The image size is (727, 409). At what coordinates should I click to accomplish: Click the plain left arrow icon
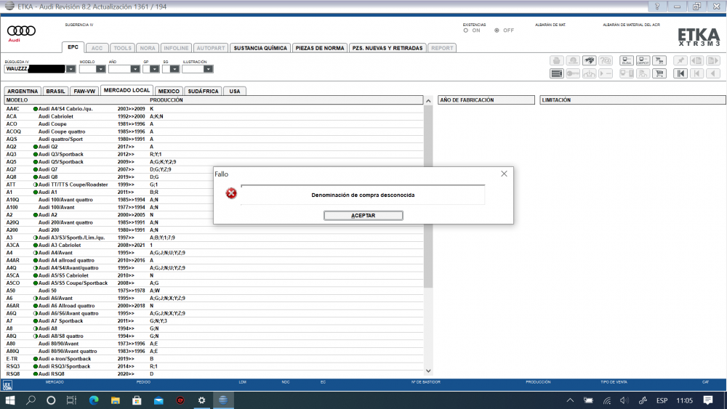coord(713,73)
